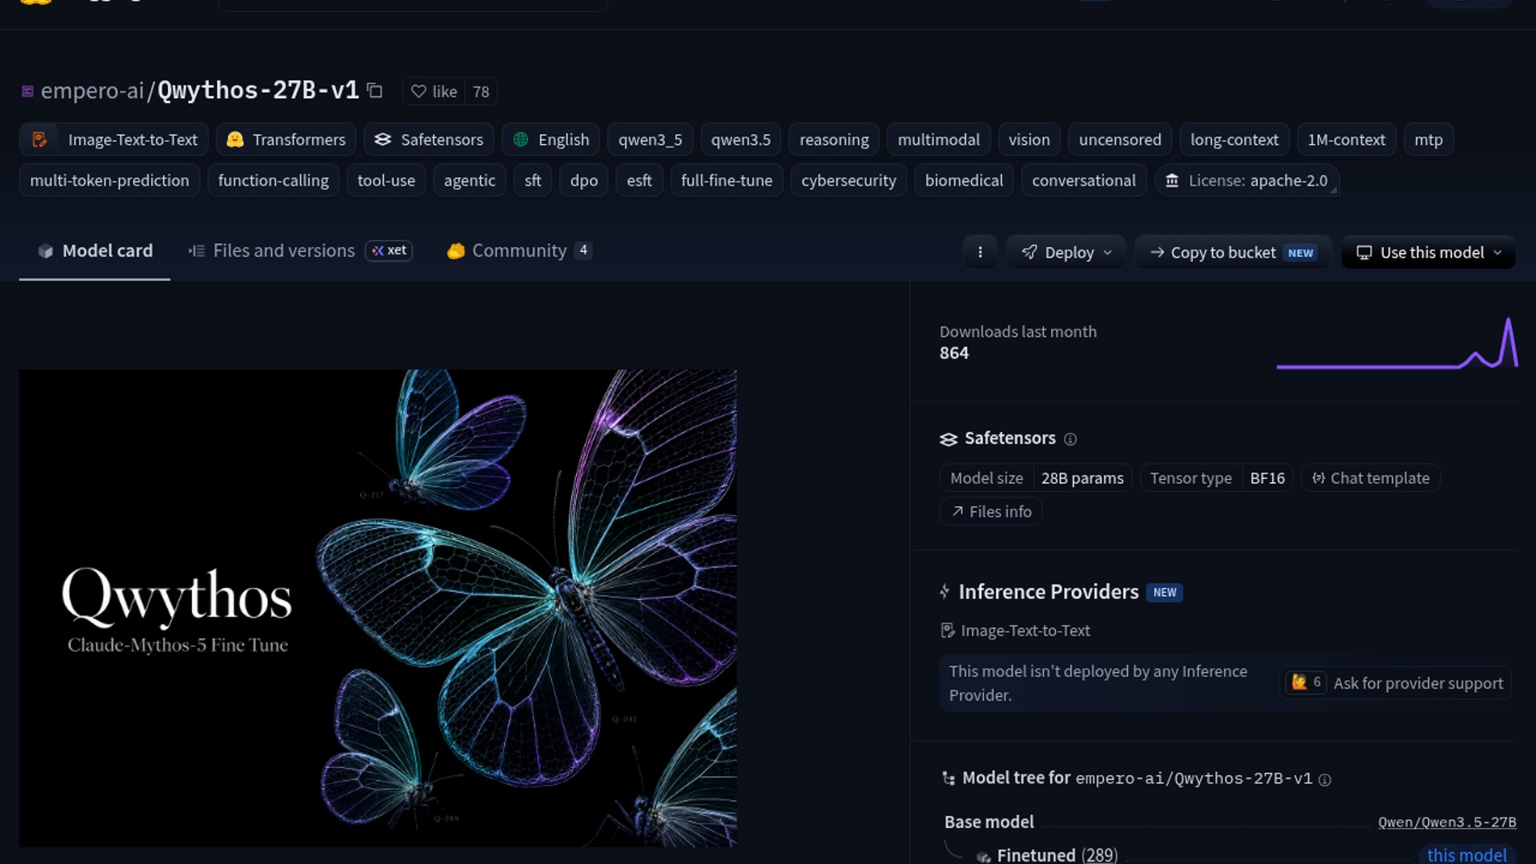
Task: Open the empero-ai organization page
Action: pyautogui.click(x=92, y=90)
